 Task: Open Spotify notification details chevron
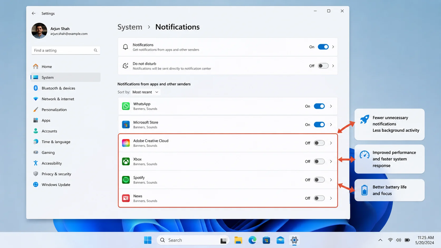pos(331,180)
